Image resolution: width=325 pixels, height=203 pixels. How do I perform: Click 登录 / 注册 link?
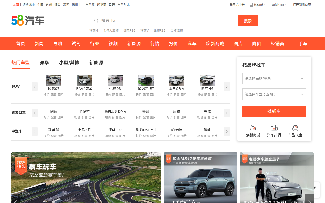click(x=237, y=5)
